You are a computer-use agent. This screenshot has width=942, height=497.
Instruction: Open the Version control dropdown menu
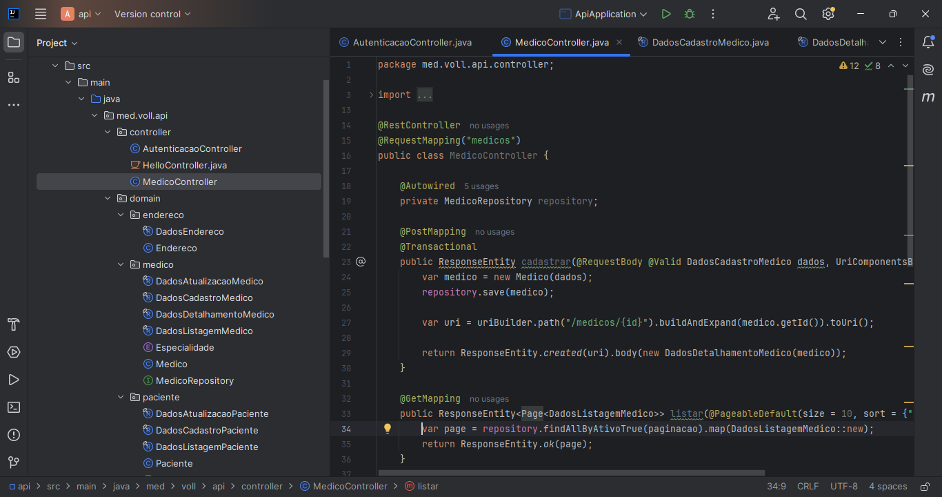pyautogui.click(x=152, y=14)
